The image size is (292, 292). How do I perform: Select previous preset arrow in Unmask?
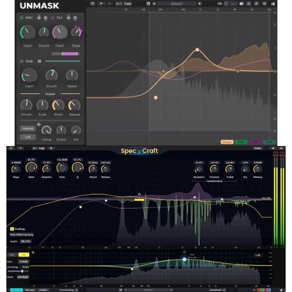(155, 4)
